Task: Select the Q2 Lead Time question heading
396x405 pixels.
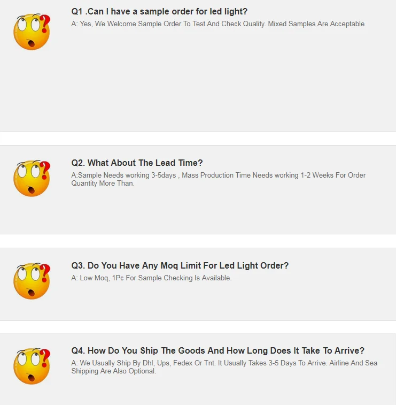Action: click(137, 163)
